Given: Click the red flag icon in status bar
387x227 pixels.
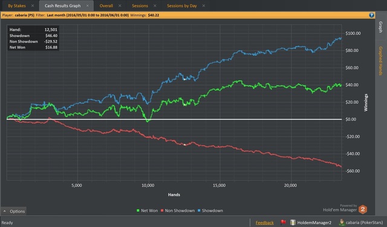Looking at the screenshot, I should click(x=284, y=222).
